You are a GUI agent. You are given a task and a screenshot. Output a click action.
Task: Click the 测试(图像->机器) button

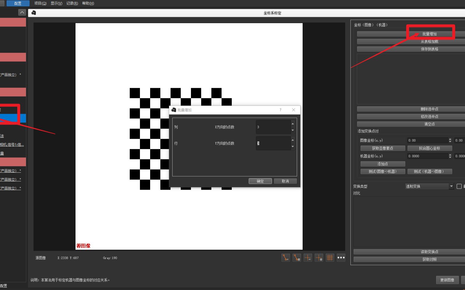[x=383, y=172]
